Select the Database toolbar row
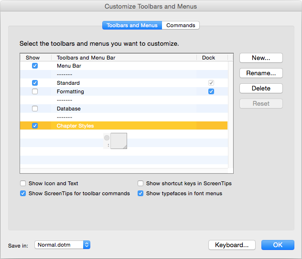Image resolution: width=302 pixels, height=259 pixels. tap(124, 109)
